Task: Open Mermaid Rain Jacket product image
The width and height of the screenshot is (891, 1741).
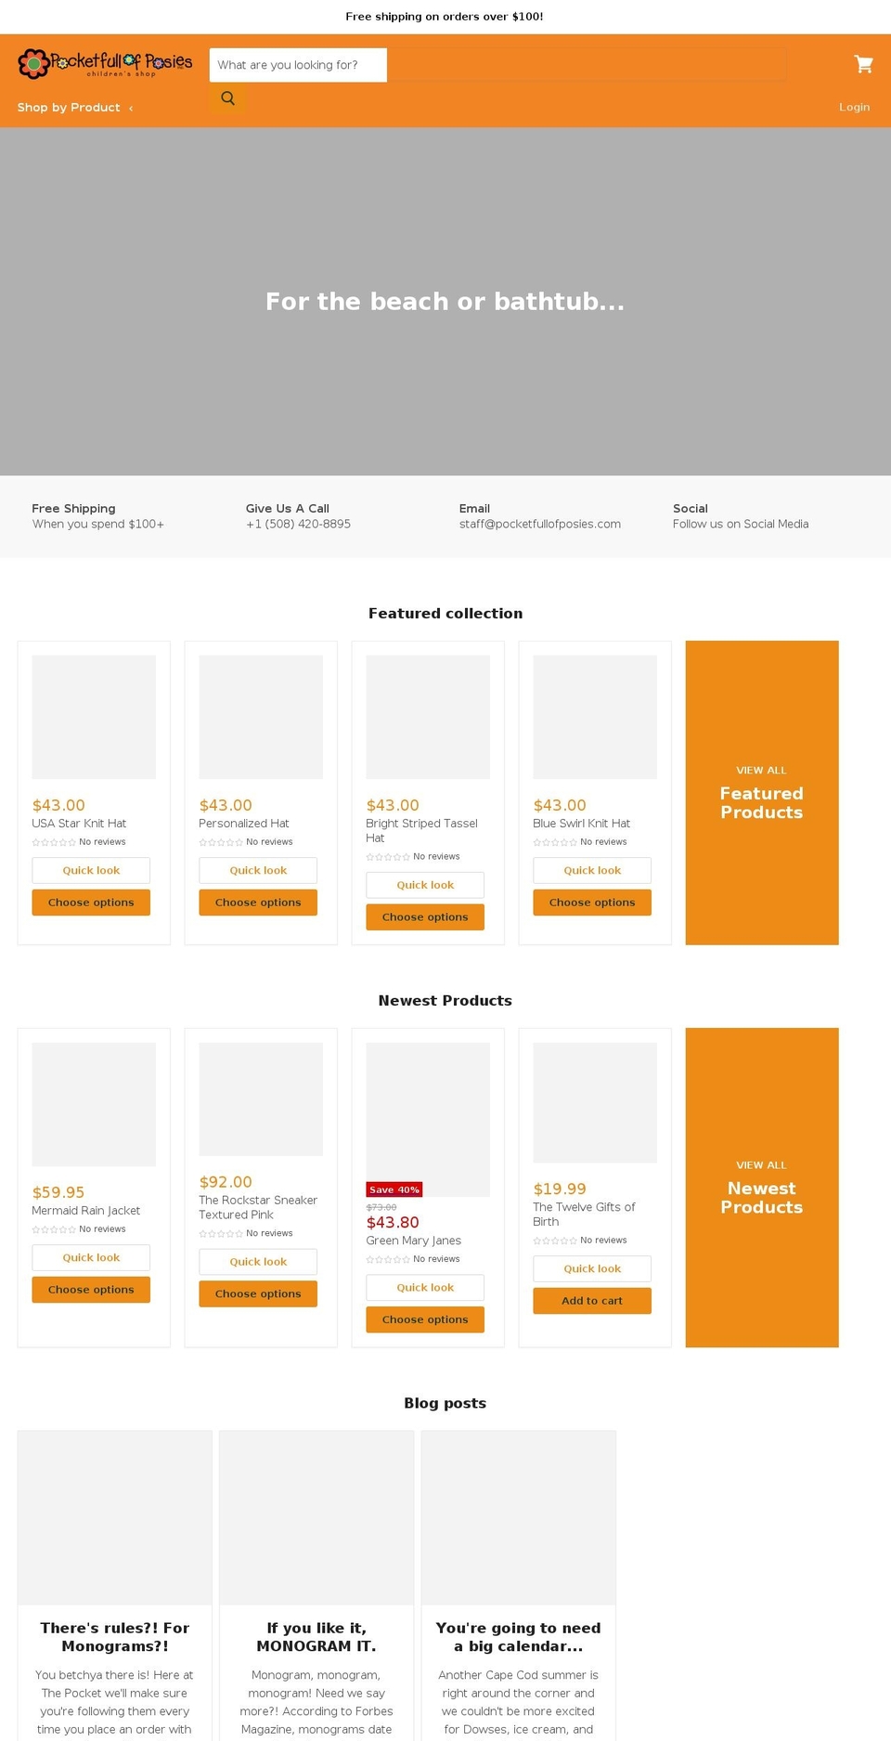Action: pos(94,1104)
